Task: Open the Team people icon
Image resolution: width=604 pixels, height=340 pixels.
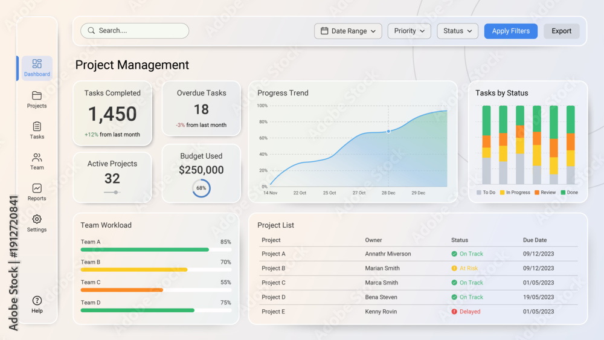Action: tap(37, 157)
